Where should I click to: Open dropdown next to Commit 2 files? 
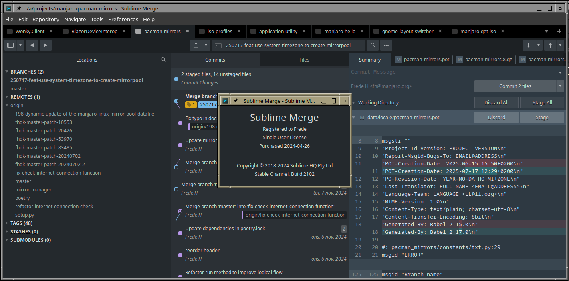[x=560, y=86]
